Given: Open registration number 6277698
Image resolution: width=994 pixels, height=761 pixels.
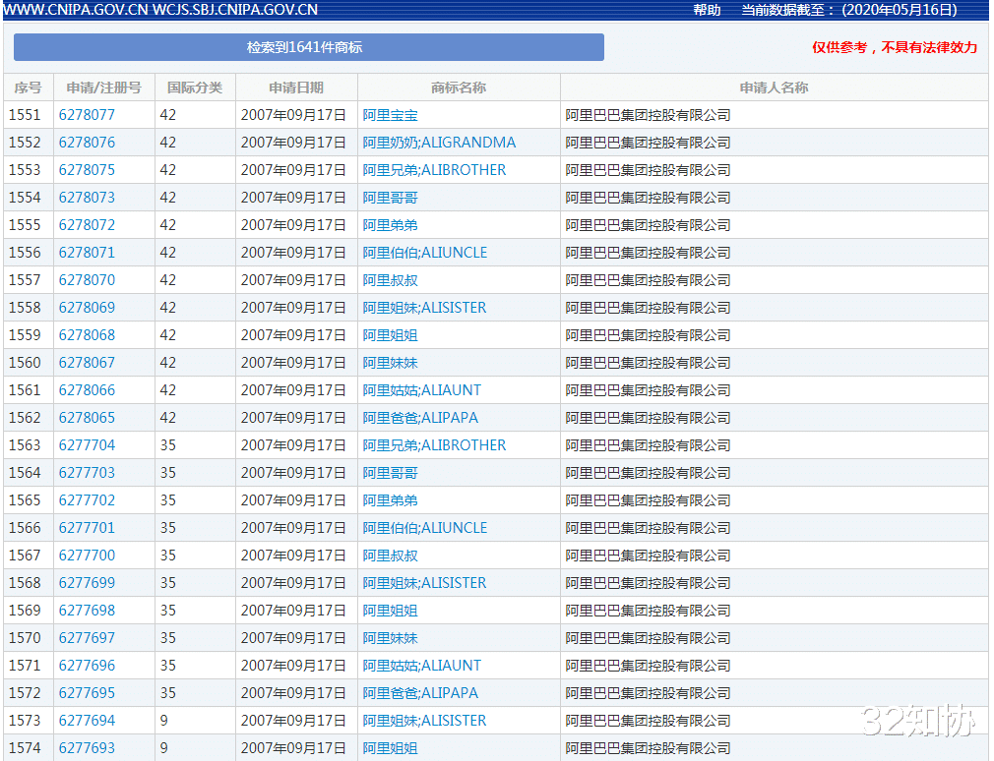Looking at the screenshot, I should click(x=87, y=611).
